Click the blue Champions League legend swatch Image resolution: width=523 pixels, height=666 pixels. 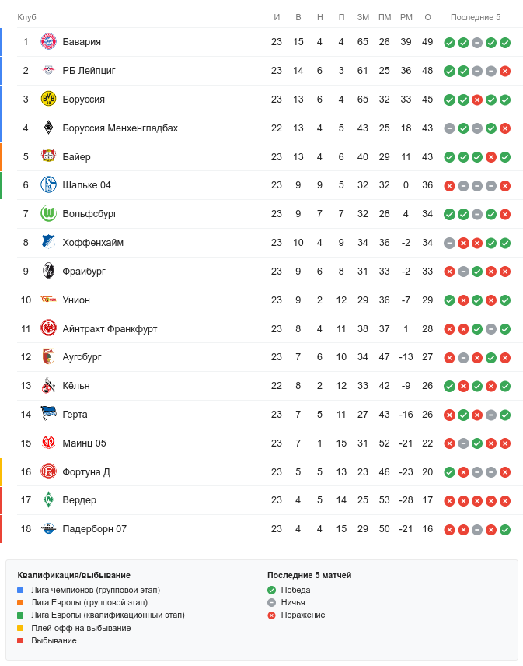[x=20, y=590]
